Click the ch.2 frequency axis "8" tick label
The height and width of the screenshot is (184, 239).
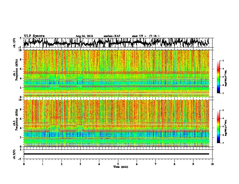(x=21, y=109)
